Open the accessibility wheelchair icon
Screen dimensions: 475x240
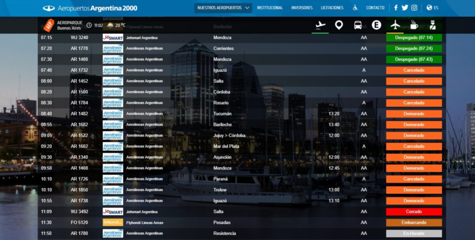(355, 8)
